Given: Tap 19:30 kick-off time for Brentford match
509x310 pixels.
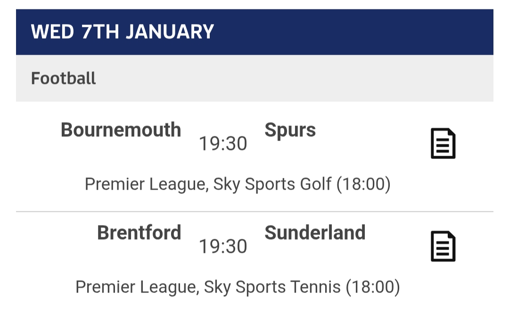Looking at the screenshot, I should (223, 246).
